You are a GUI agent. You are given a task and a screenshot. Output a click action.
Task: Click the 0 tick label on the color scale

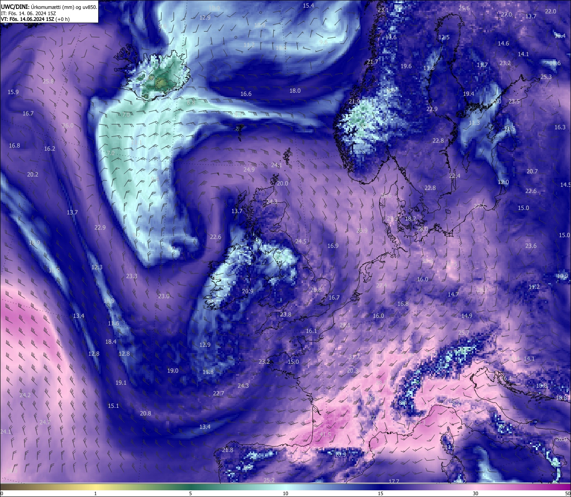pos(2,493)
